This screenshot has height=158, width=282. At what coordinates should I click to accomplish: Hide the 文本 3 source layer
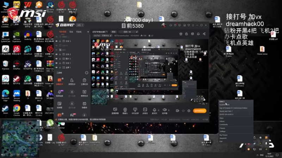coord(56,54)
